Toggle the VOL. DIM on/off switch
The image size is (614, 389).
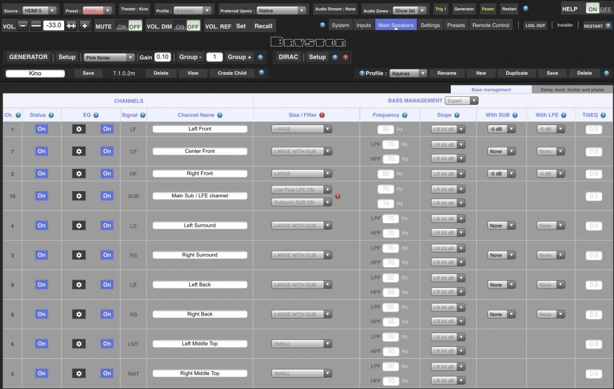(x=187, y=26)
